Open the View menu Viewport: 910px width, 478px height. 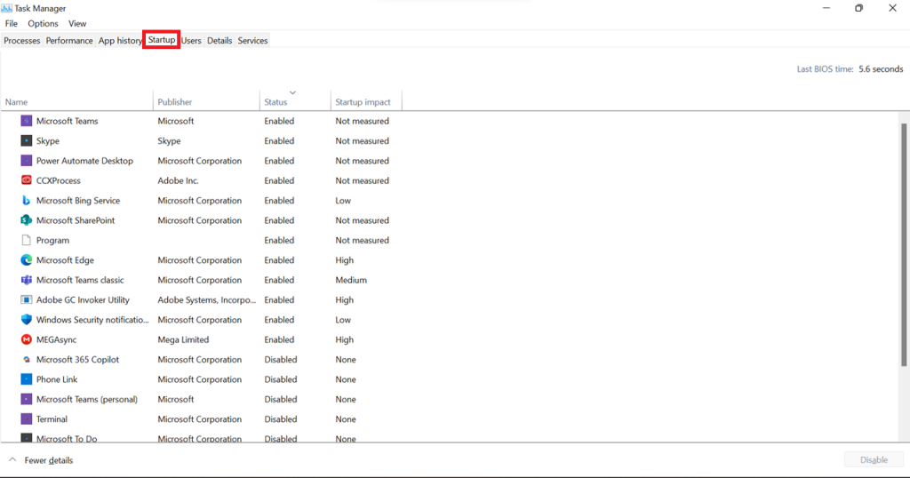pos(77,24)
